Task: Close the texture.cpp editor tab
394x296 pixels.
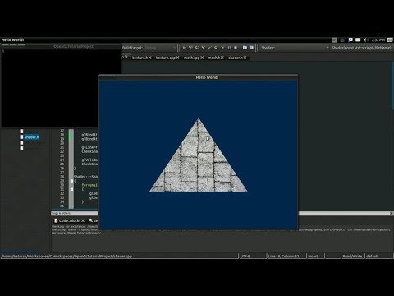Action: 178,58
